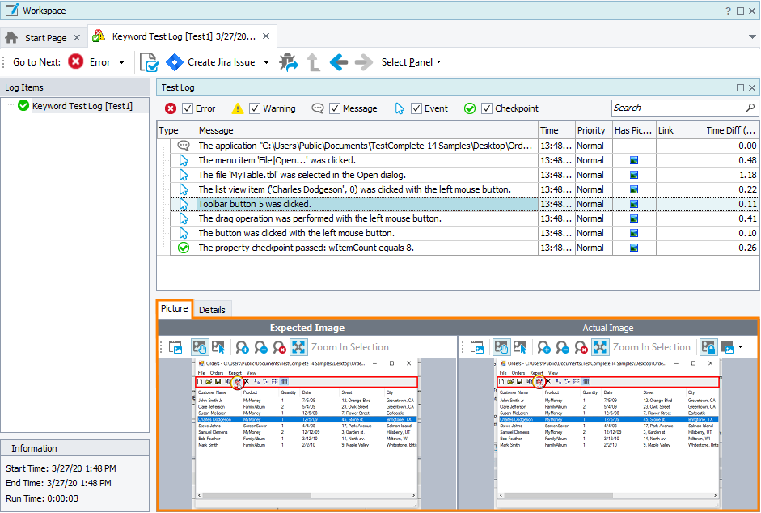Click Zoom Out icon in Actual Image toolbar
The height and width of the screenshot is (513, 761).
[x=561, y=347]
